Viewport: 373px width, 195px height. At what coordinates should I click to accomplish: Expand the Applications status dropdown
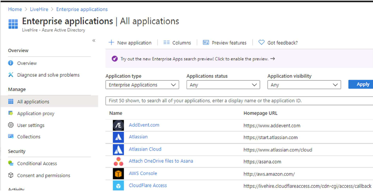pos(223,85)
